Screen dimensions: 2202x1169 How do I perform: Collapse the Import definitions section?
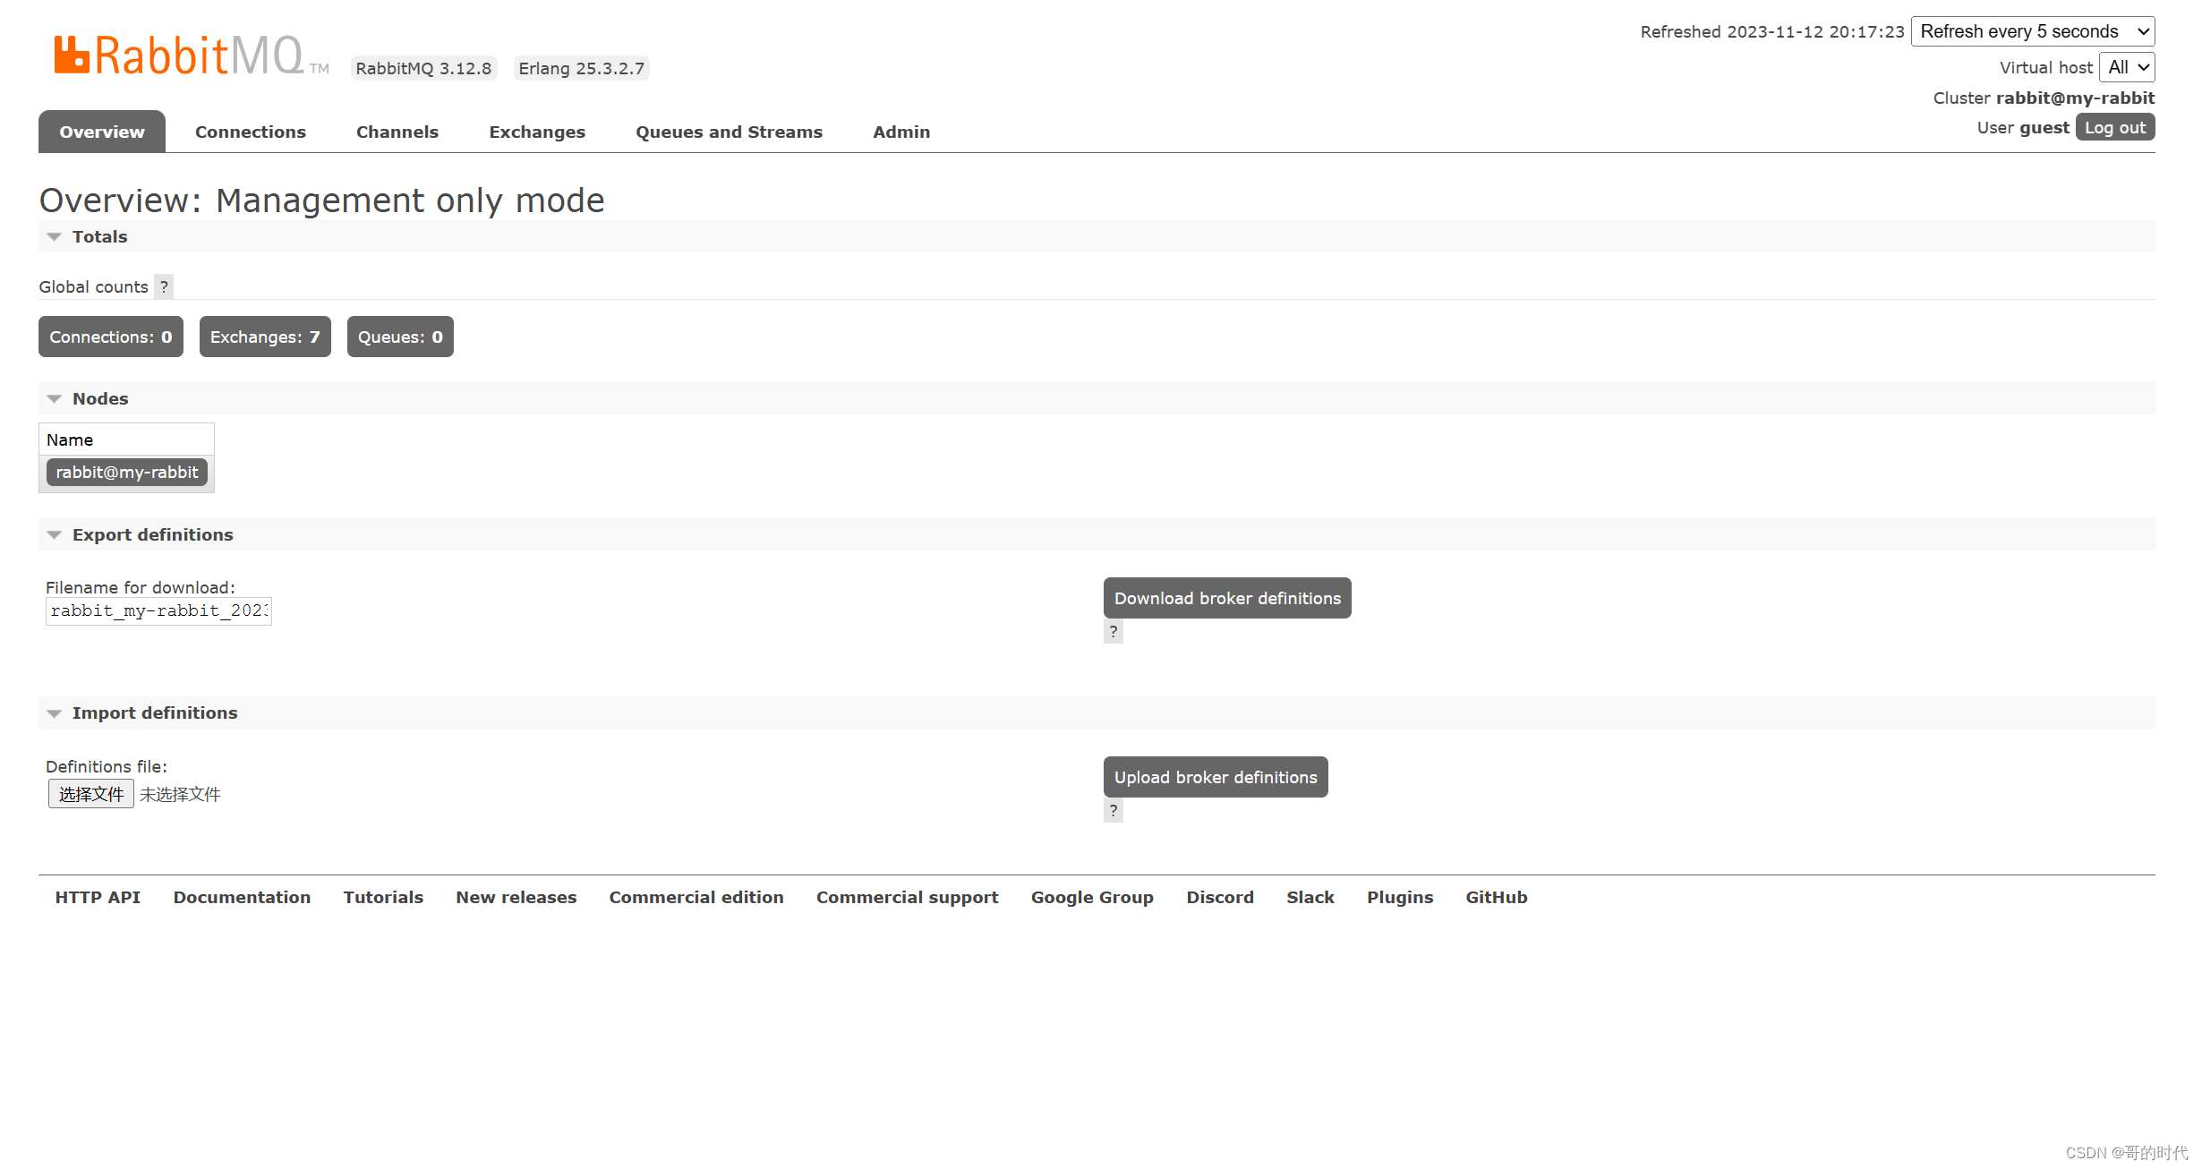pos(154,712)
